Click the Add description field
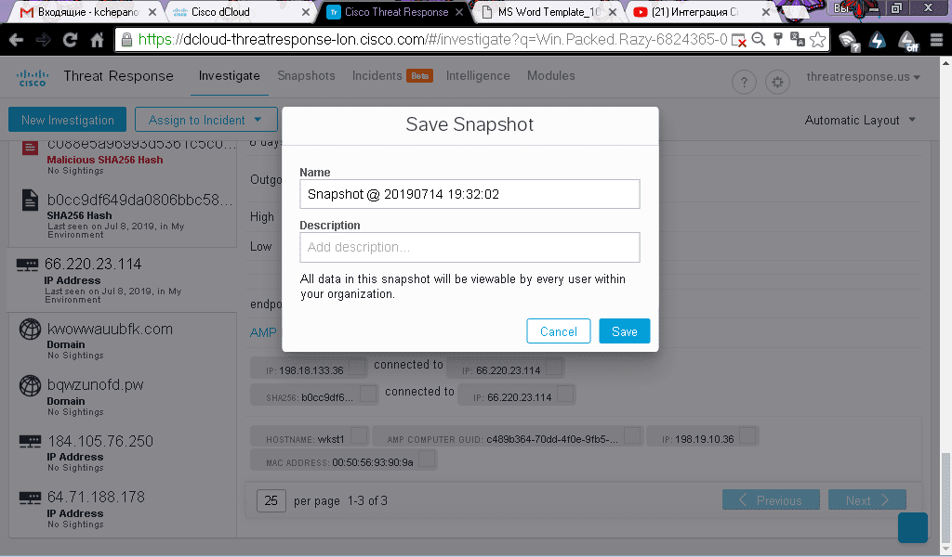Screen dimensions: 952x557 [x=469, y=247]
